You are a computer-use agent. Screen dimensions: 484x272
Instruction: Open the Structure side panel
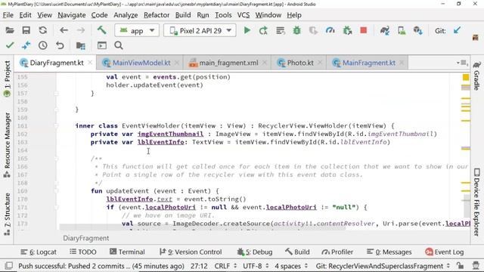tap(7, 214)
